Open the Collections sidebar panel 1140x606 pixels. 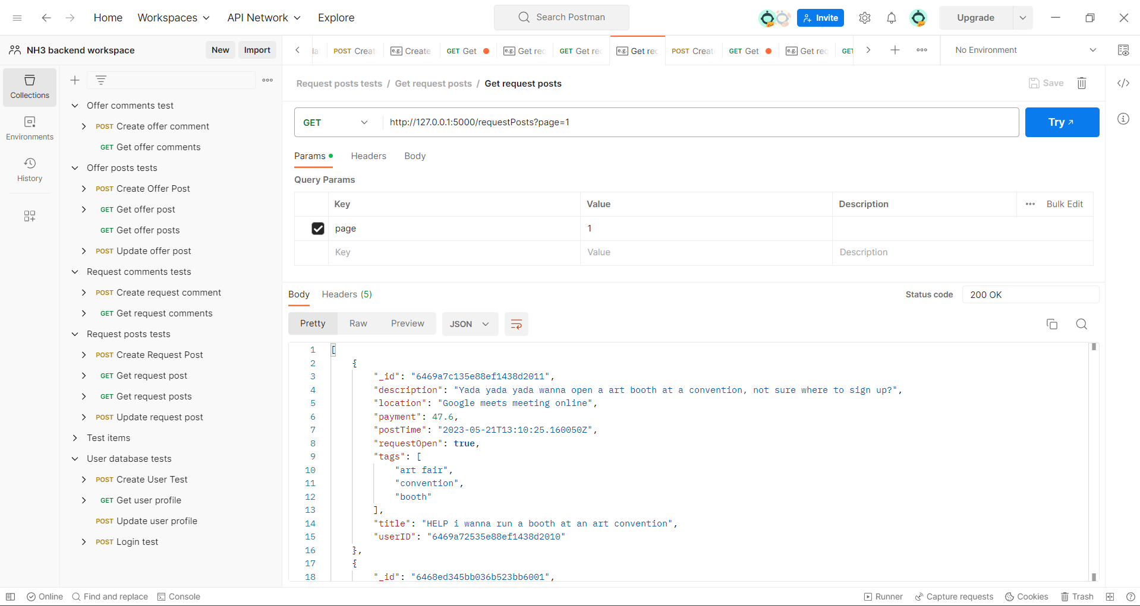[x=30, y=87]
